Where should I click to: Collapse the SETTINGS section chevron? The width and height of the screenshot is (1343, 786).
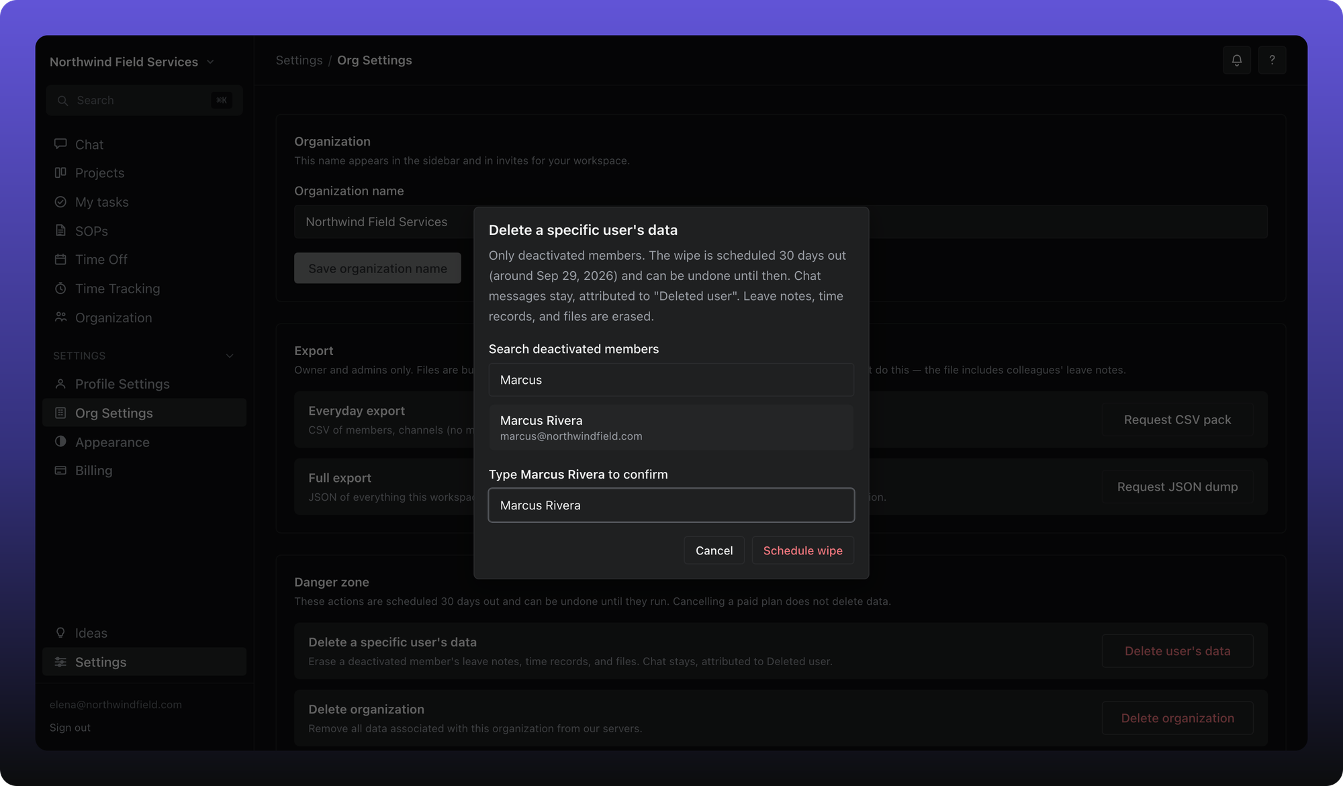230,356
